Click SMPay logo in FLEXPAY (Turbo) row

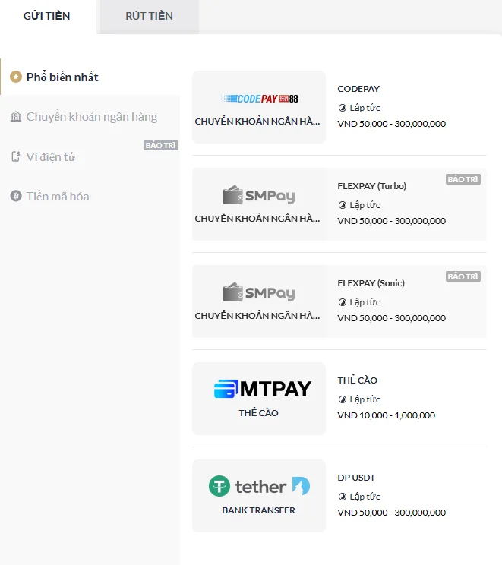coord(259,196)
